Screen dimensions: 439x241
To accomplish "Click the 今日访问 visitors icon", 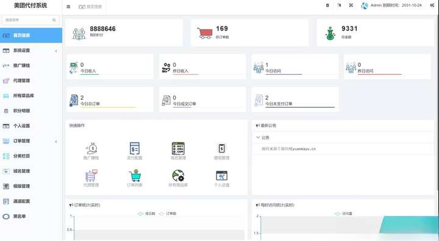I will (259, 68).
